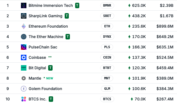Click the green T badge beside Bitmine
The width and height of the screenshot is (177, 104).
pos(77,5)
